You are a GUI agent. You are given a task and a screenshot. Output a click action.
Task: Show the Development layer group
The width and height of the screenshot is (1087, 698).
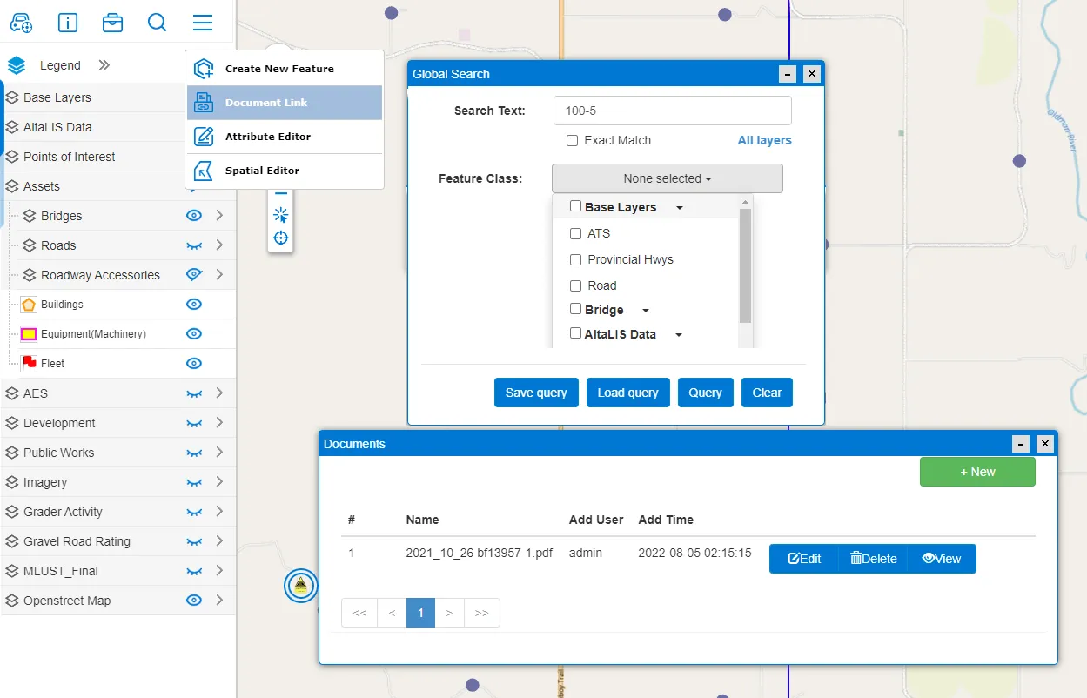194,423
